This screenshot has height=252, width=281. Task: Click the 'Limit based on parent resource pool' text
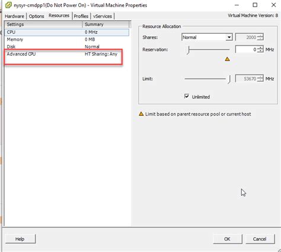click(x=198, y=114)
